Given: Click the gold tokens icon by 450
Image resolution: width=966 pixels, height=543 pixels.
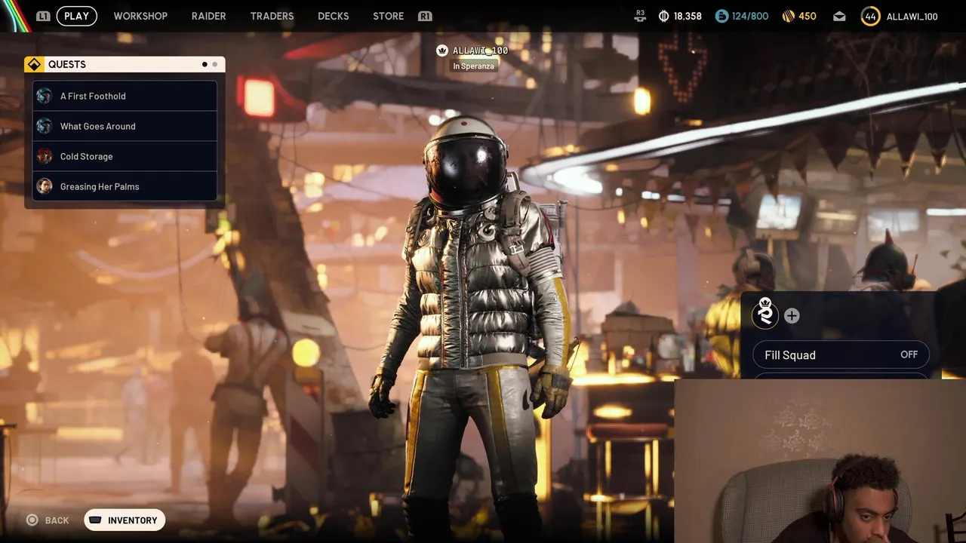Looking at the screenshot, I should [788, 16].
